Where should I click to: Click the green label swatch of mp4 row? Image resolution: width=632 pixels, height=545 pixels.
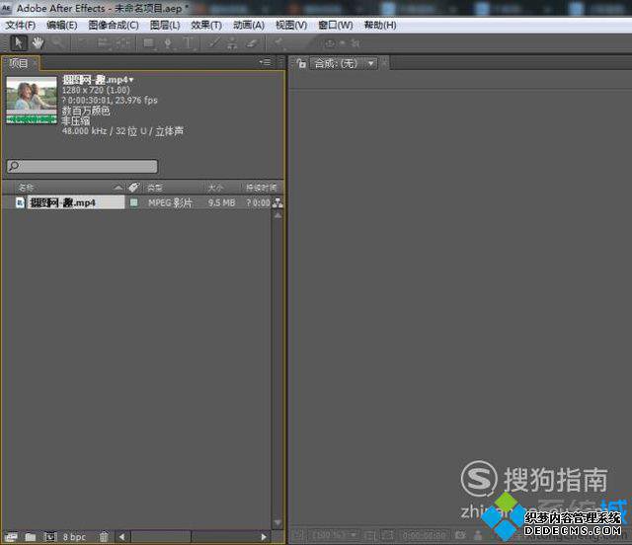point(134,202)
